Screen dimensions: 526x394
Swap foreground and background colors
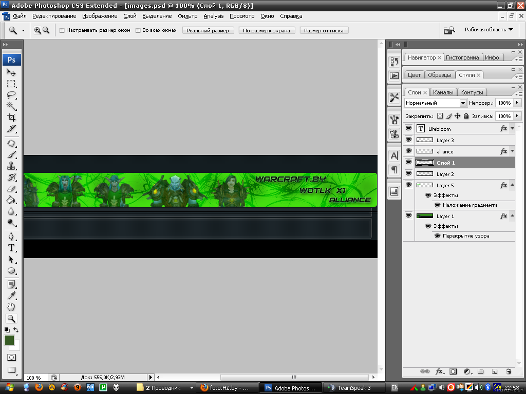16,330
